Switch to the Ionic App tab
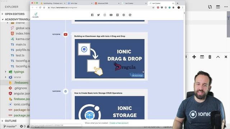Image resolution: width=230 pixels, height=129 pixels. 80,3
